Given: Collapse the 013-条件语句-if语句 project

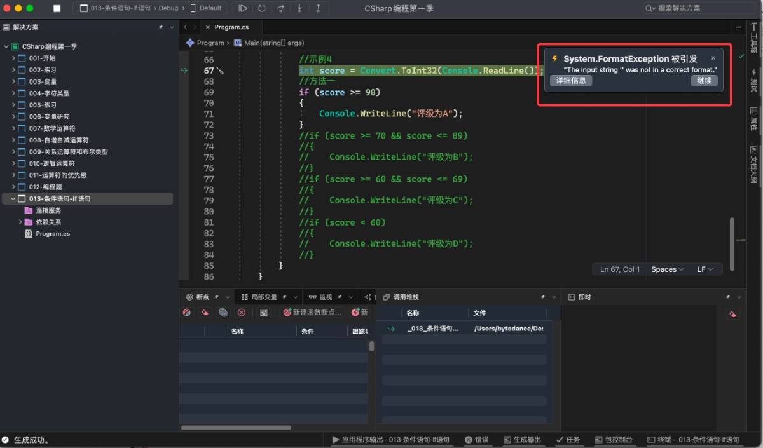Looking at the screenshot, I should pos(13,198).
